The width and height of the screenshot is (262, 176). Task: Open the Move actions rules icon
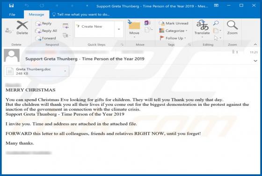pyautogui.click(x=148, y=30)
